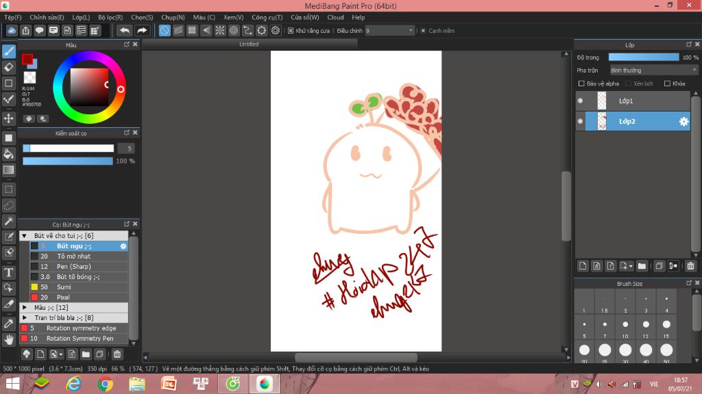The height and width of the screenshot is (394, 702).
Task: Select layer Lớp1
Action: point(633,101)
